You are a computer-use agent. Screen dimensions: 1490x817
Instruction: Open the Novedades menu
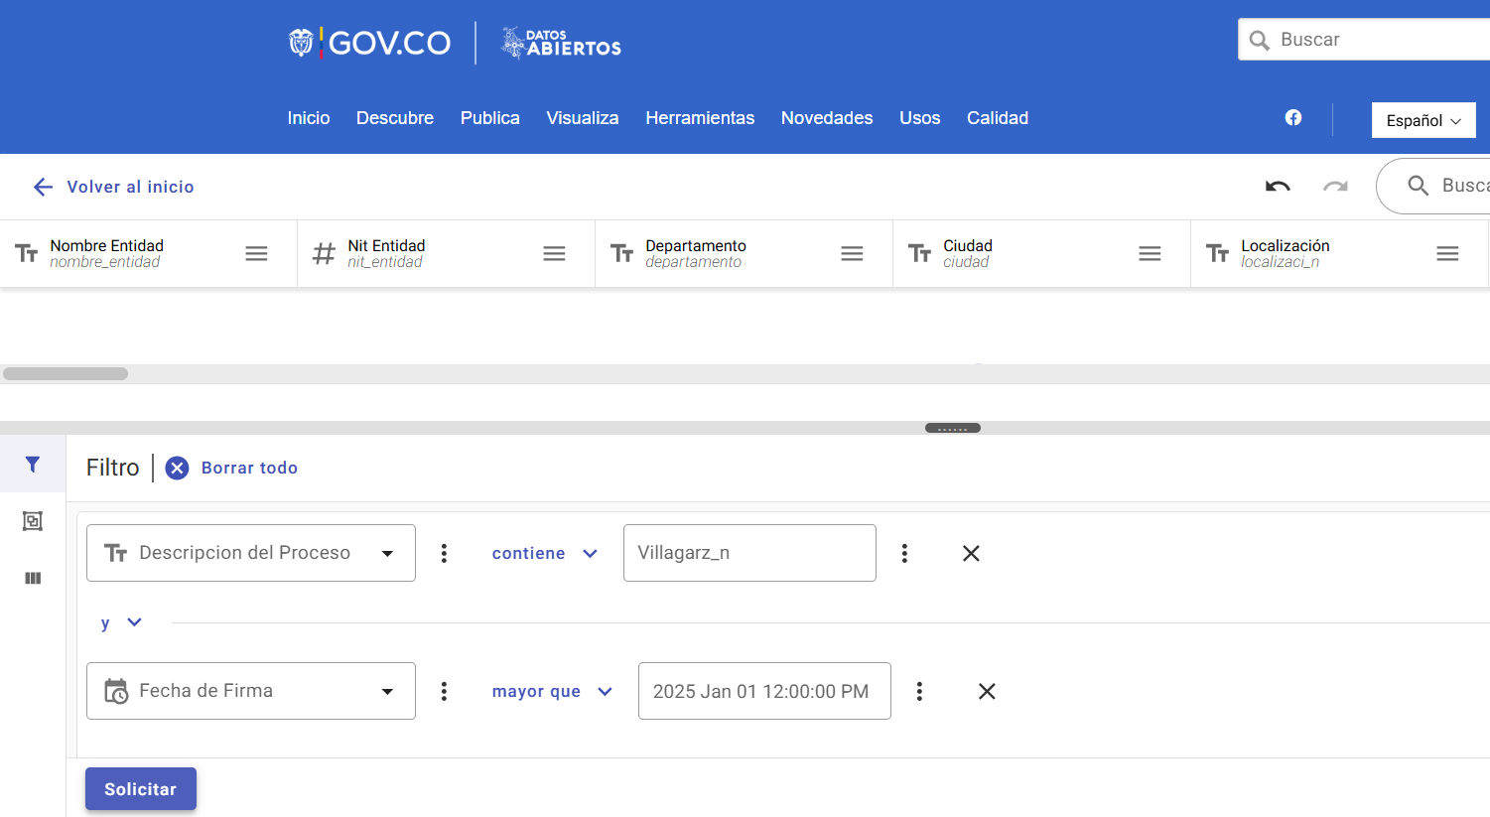pos(827,118)
